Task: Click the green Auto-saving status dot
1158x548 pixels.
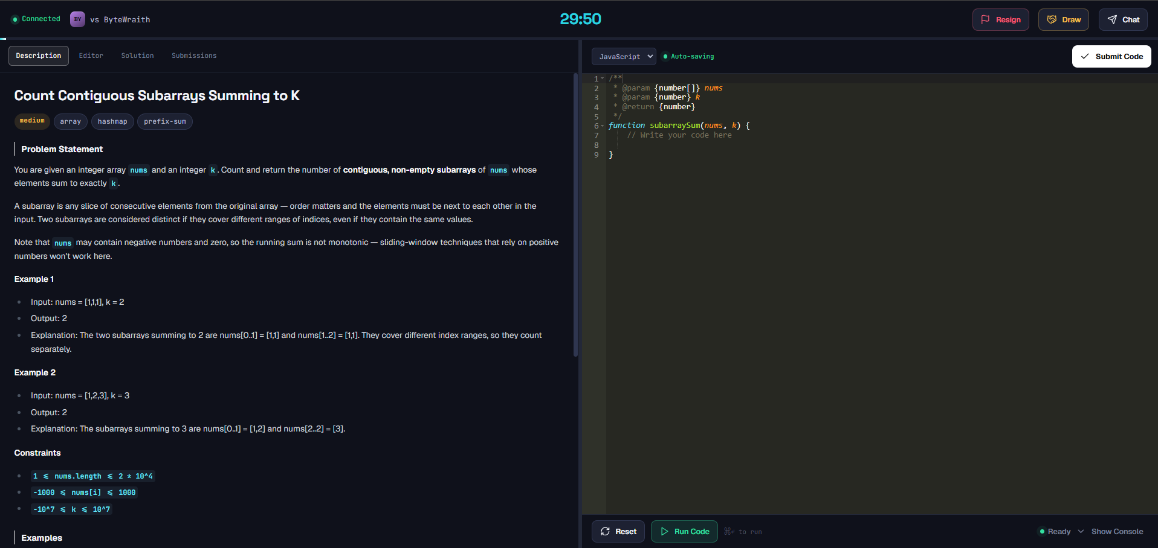Action: click(665, 57)
